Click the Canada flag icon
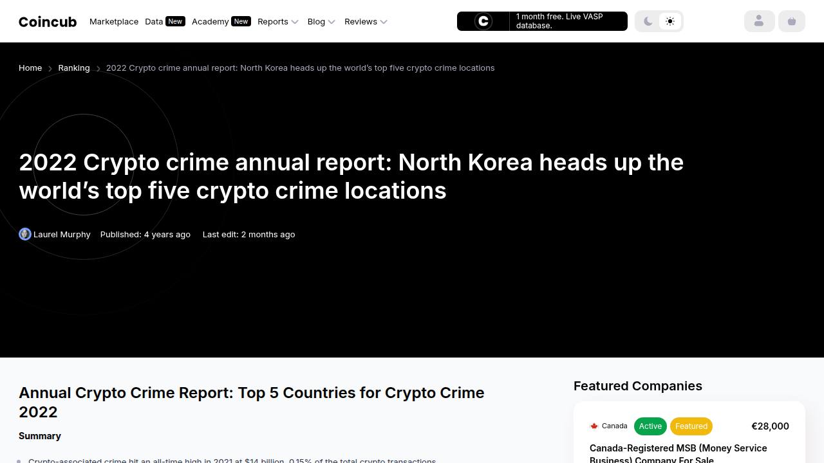Viewport: 824px width, 463px height. (x=594, y=426)
